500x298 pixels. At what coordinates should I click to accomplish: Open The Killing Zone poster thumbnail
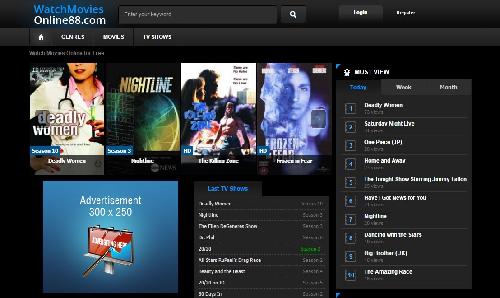point(218,119)
